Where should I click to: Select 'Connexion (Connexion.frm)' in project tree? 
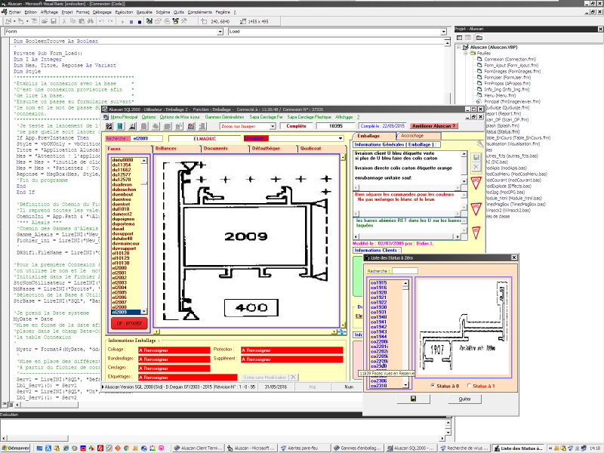[x=510, y=60]
